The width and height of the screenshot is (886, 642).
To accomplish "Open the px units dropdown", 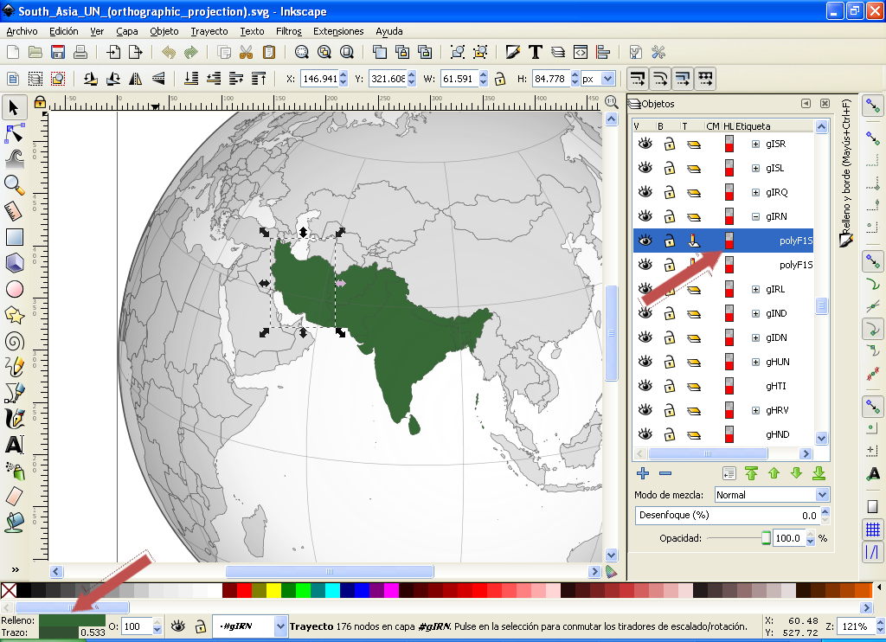I will (608, 79).
